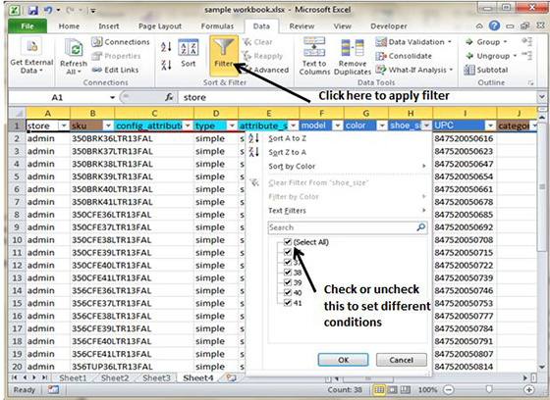The image size is (550, 400).
Task: Open the UPC column filter dropdown
Action: (491, 125)
